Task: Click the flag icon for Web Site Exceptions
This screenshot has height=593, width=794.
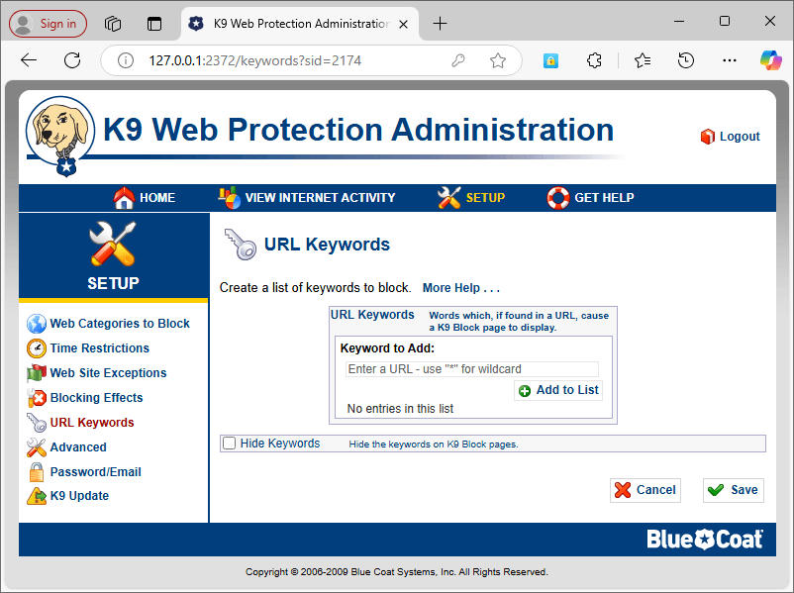Action: click(x=37, y=373)
